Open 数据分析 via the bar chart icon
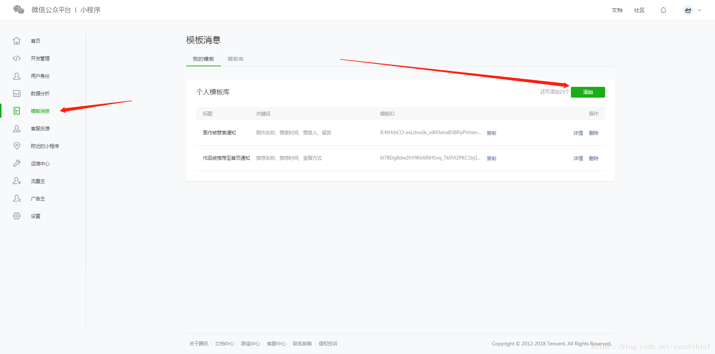Image resolution: width=715 pixels, height=354 pixels. tap(17, 94)
